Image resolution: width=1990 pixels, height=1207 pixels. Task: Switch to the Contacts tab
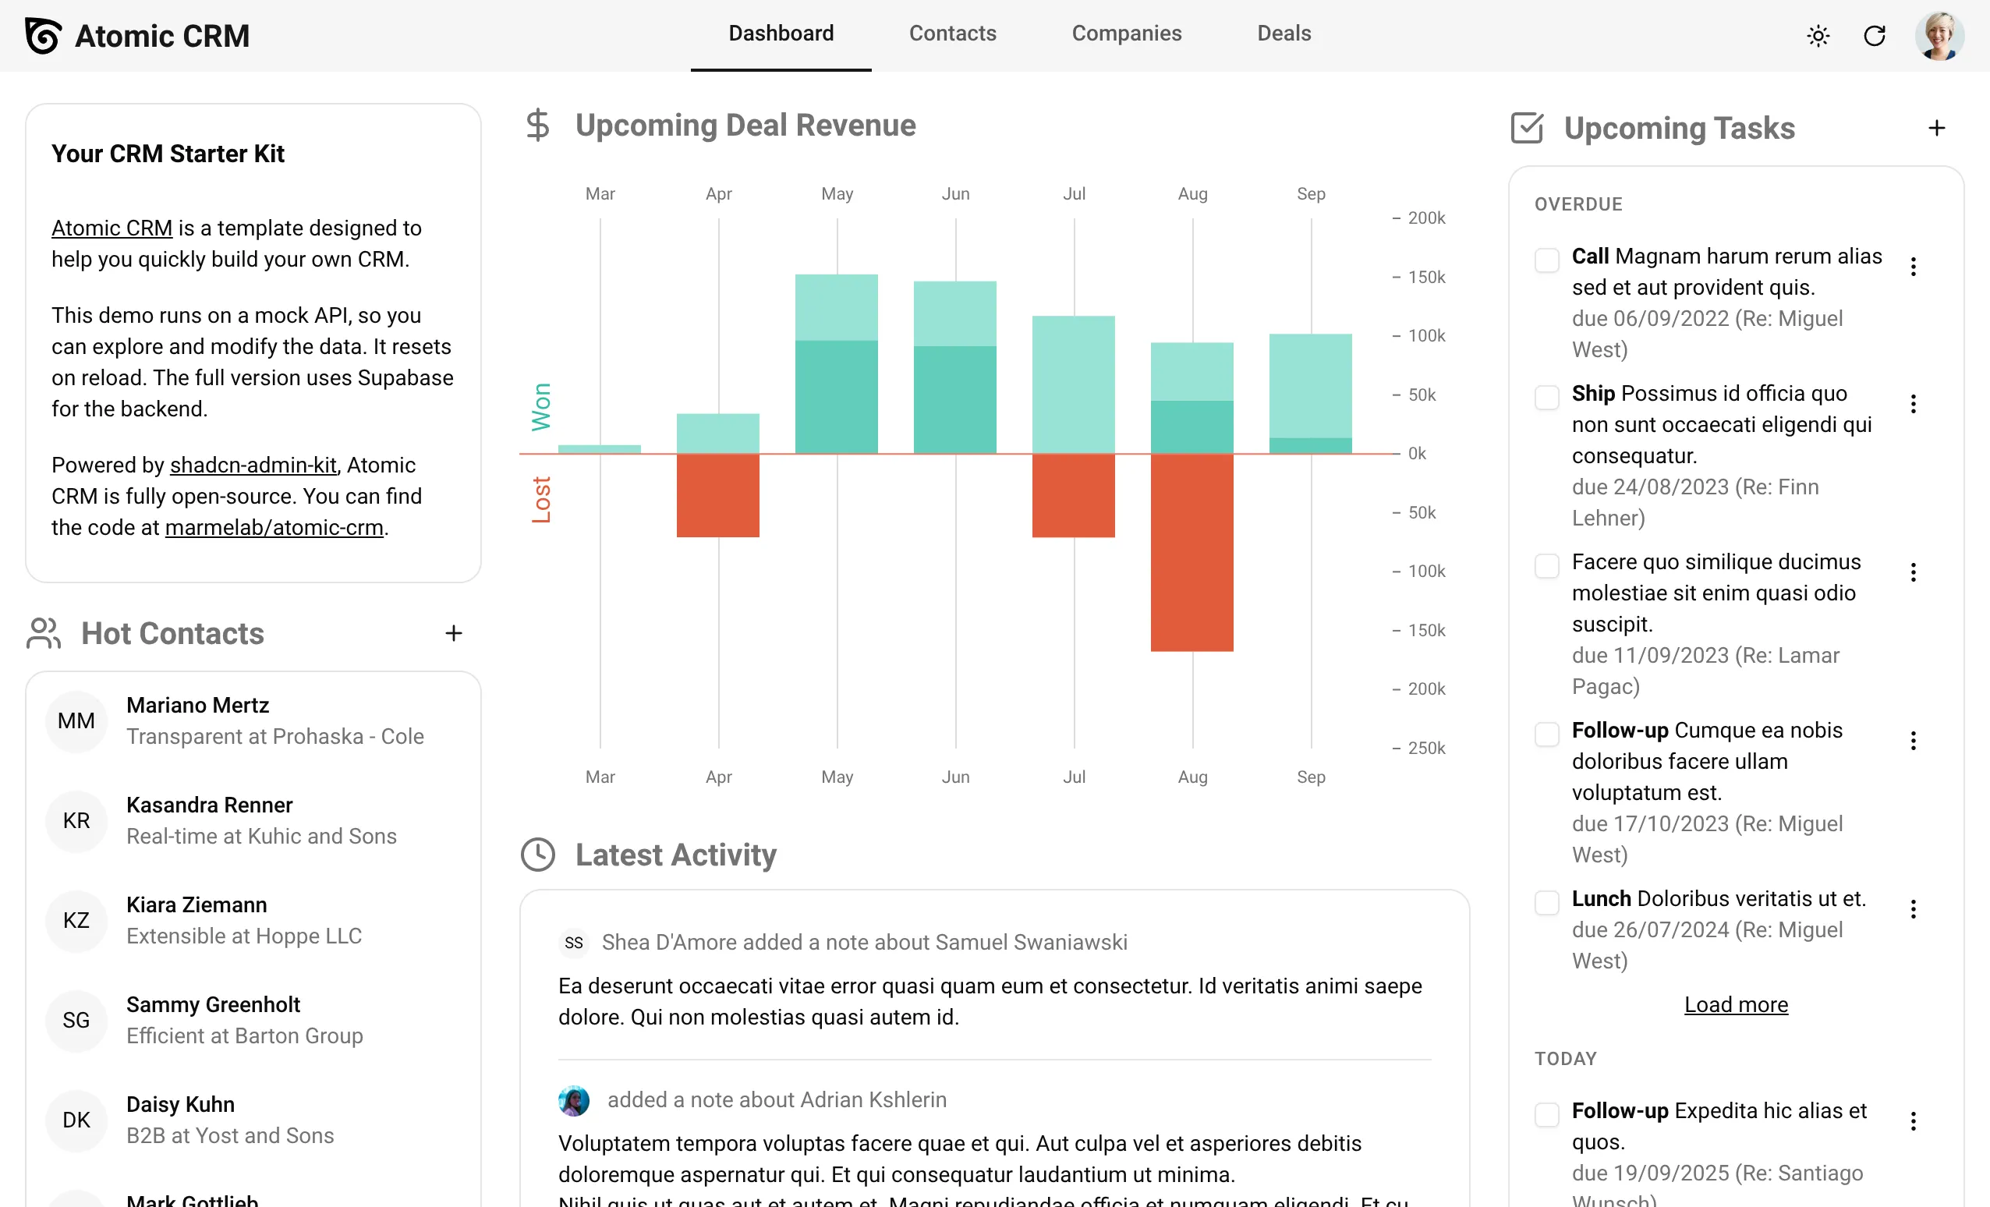952,33
